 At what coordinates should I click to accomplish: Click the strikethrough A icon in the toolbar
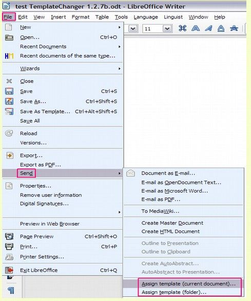234,28
